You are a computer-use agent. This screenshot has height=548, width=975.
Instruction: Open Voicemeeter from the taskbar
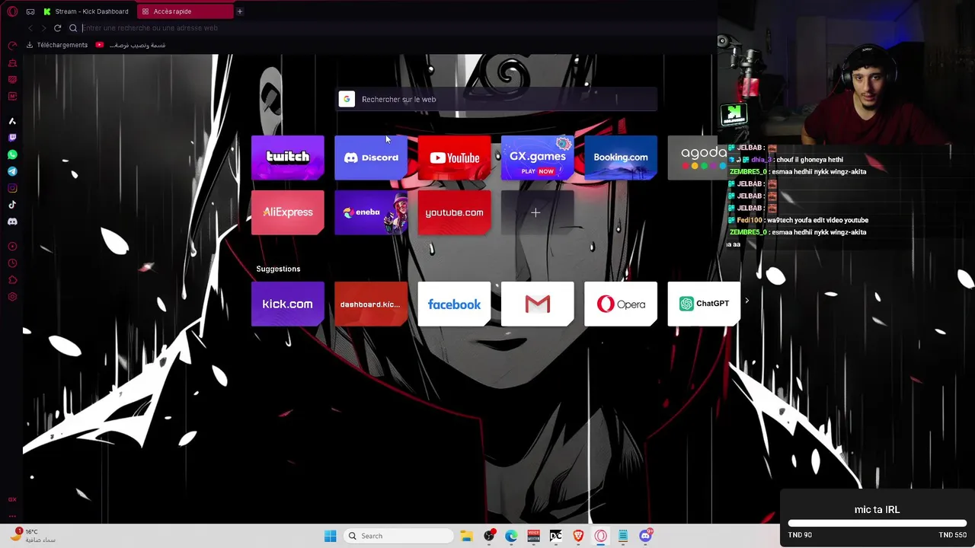tap(533, 536)
